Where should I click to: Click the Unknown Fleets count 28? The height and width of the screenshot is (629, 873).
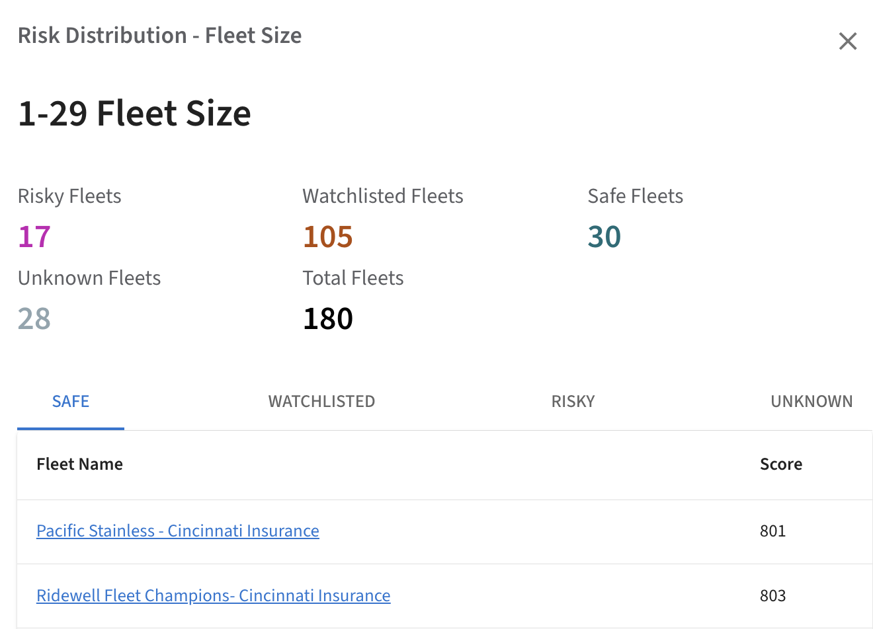click(x=34, y=319)
